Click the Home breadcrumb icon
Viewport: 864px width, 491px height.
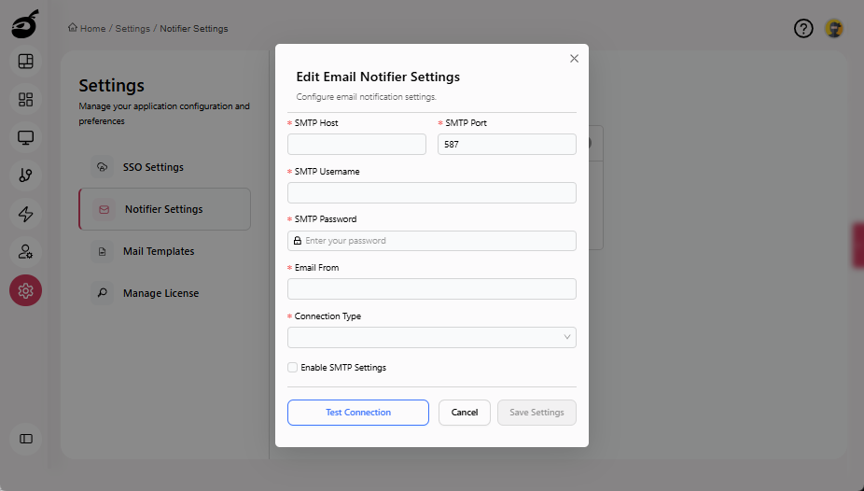click(x=73, y=28)
